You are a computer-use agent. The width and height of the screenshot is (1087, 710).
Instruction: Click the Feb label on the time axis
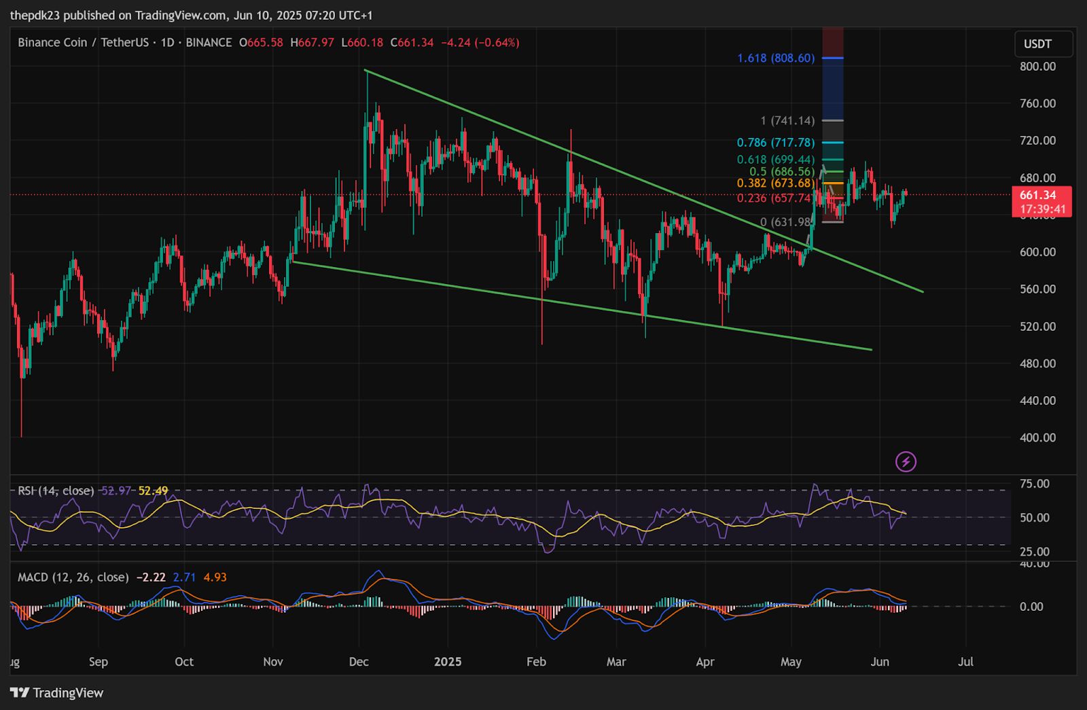(x=536, y=662)
